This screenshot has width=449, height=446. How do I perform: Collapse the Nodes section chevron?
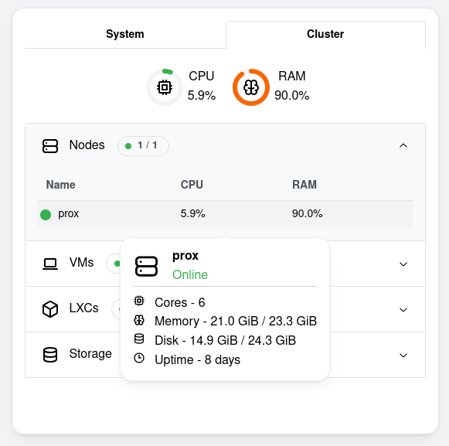click(x=403, y=145)
